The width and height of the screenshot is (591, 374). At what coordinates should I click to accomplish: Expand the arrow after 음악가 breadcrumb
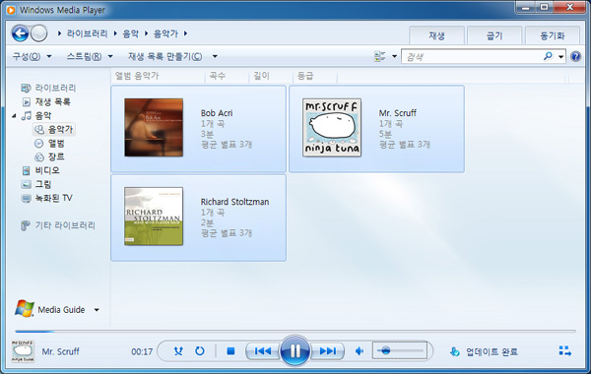pyautogui.click(x=185, y=33)
